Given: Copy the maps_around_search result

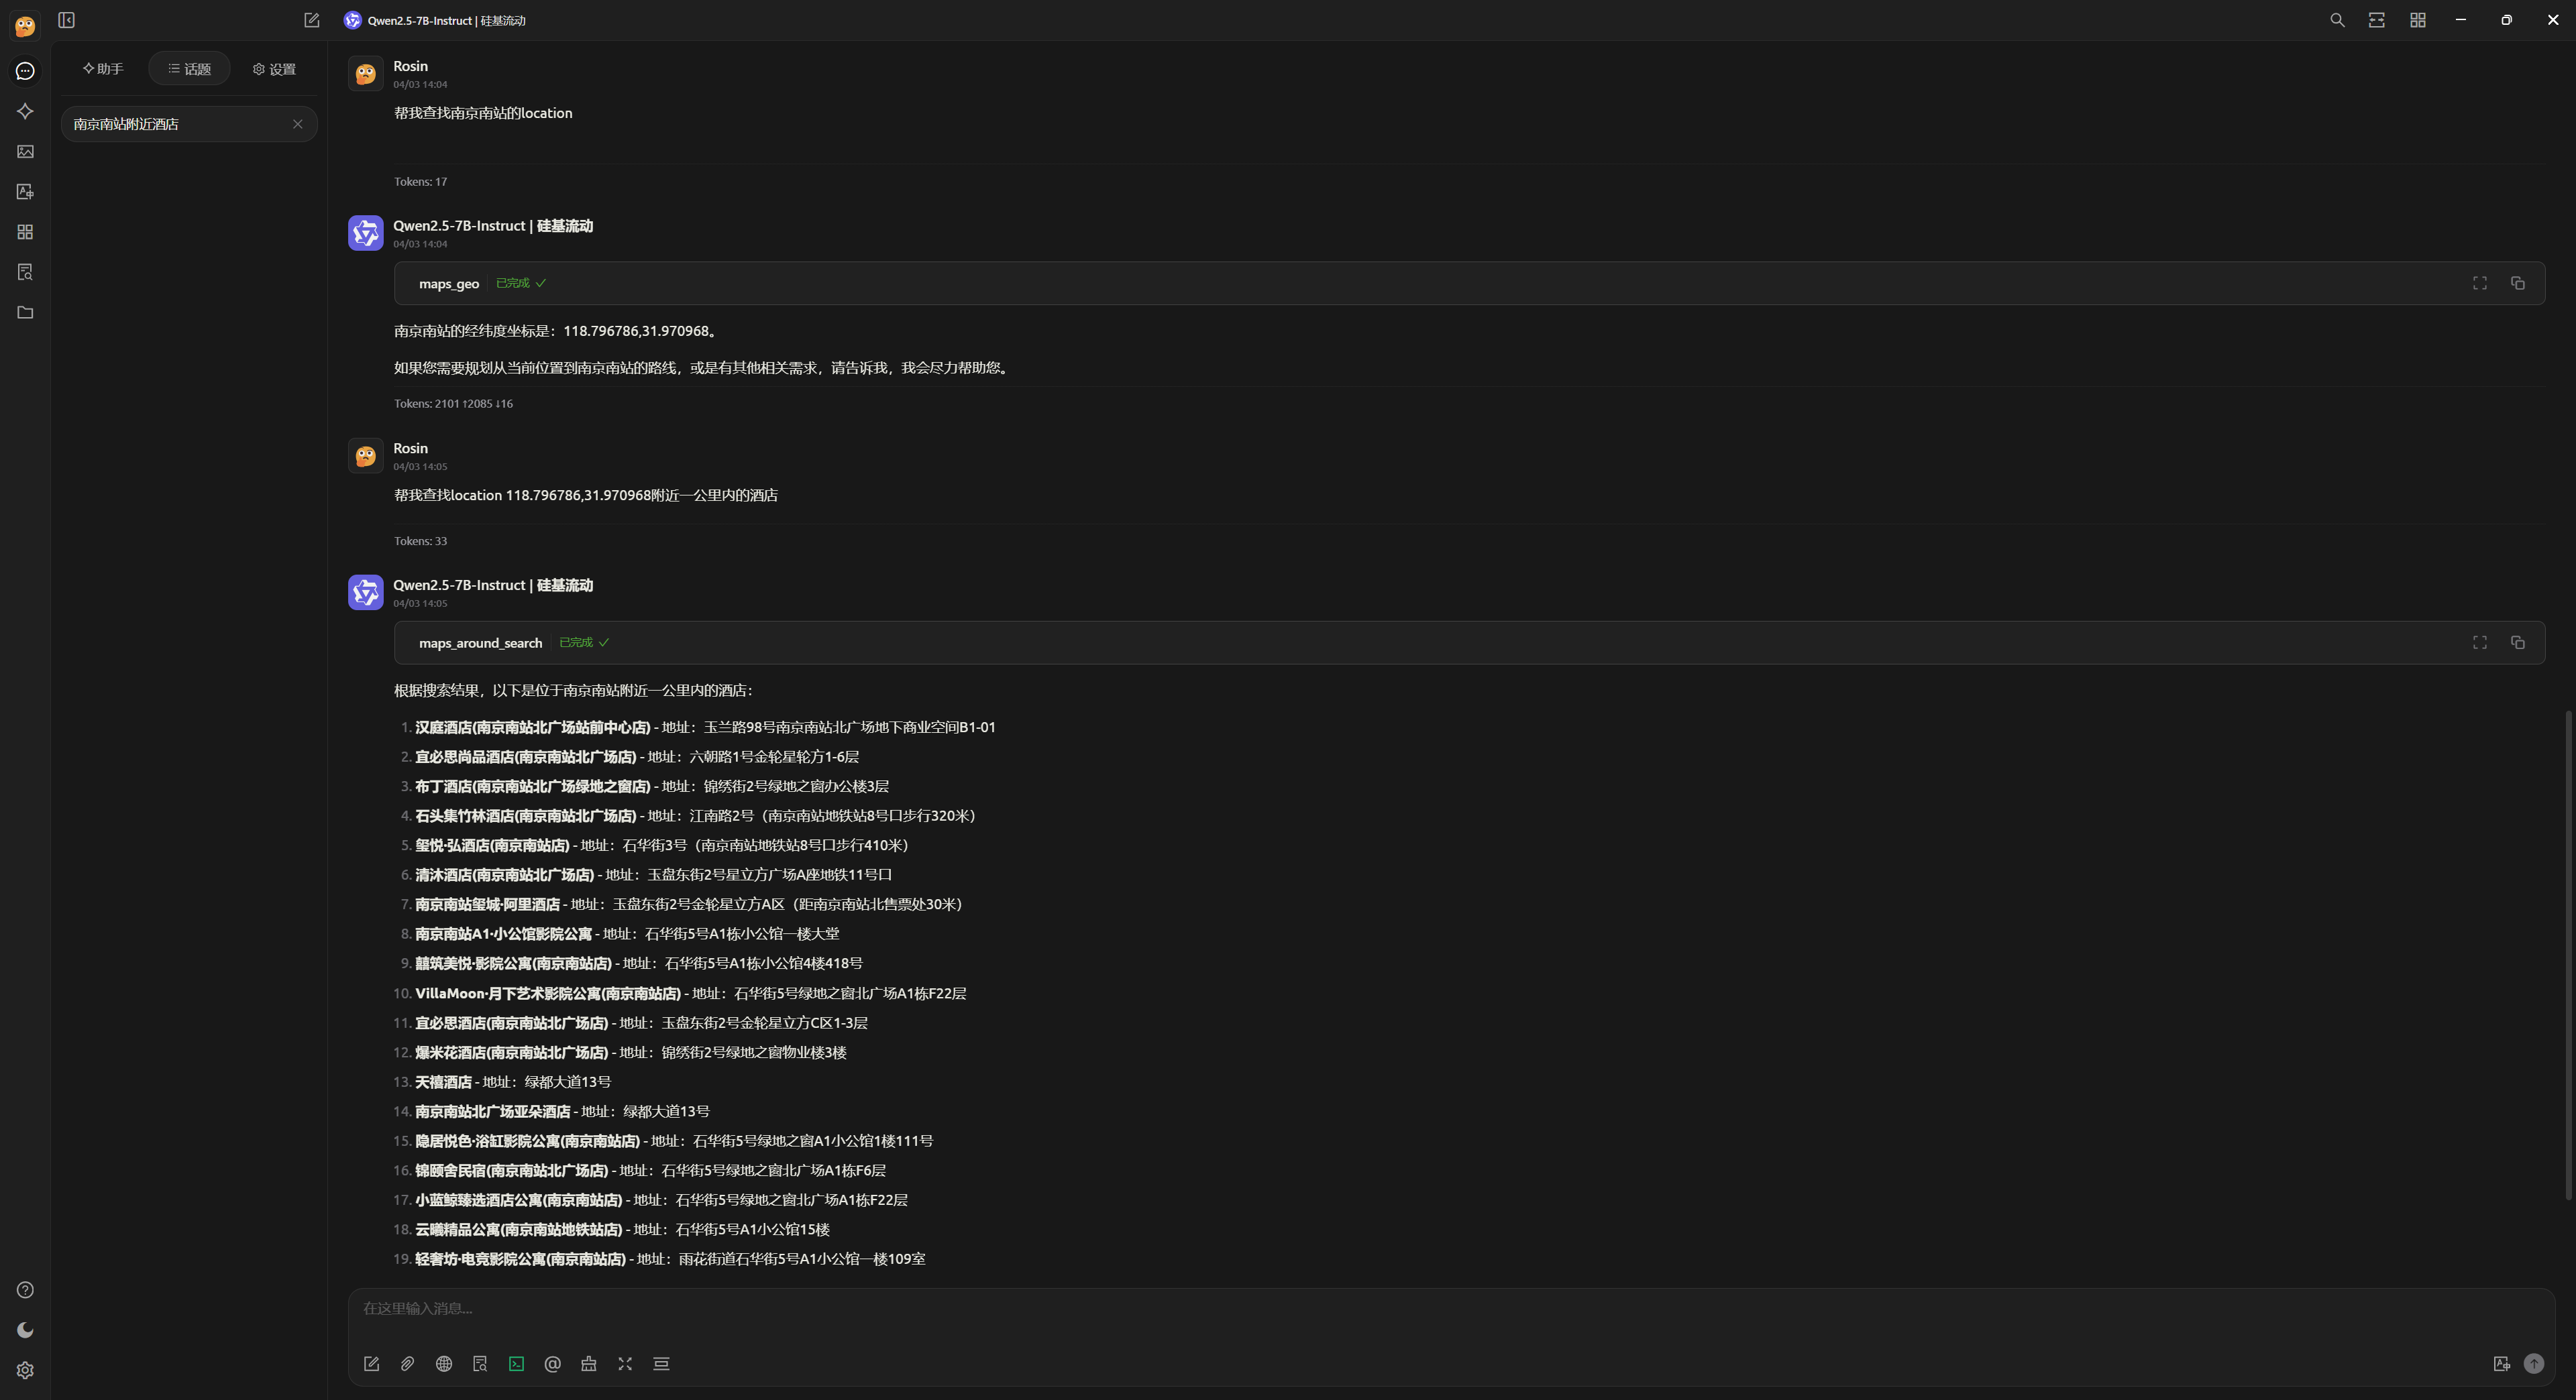Looking at the screenshot, I should click(x=2517, y=642).
